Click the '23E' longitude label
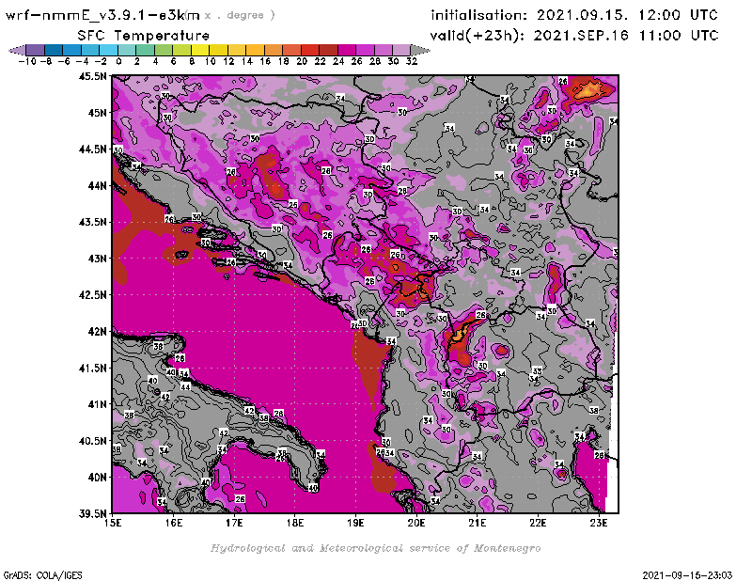752x581 pixels. (x=599, y=523)
